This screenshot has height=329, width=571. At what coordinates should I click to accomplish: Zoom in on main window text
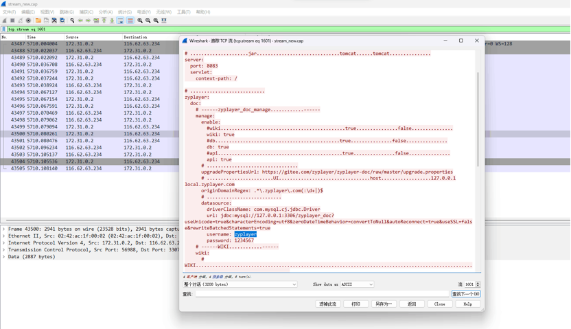[x=140, y=21]
